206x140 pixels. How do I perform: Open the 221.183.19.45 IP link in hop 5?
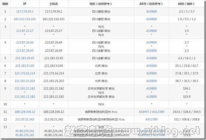point(25,58)
